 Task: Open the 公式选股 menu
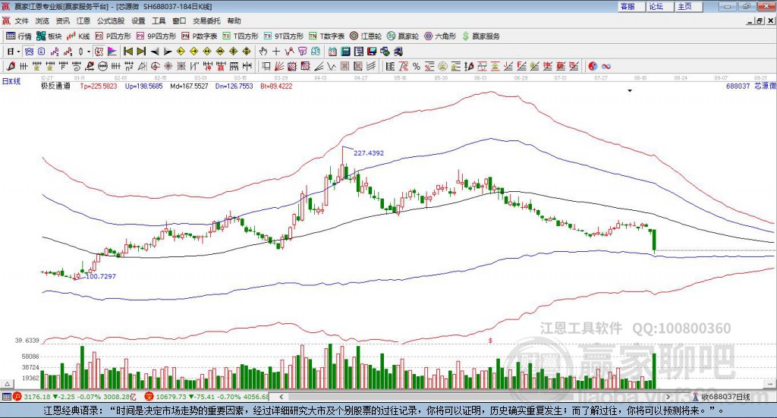[x=111, y=20]
